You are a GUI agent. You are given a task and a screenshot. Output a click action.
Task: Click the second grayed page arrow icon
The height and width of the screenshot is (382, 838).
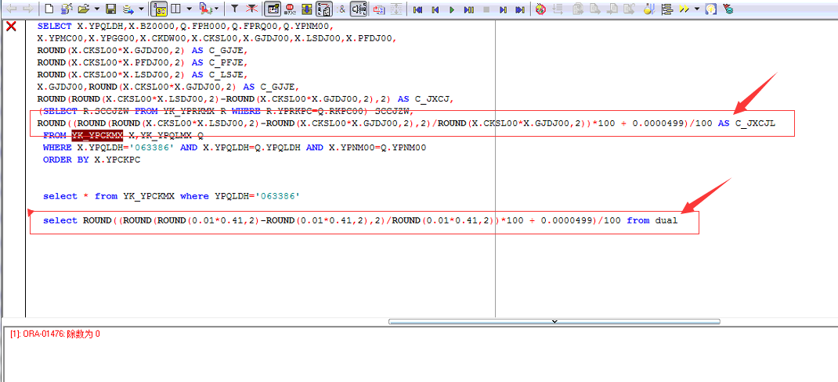click(x=595, y=9)
